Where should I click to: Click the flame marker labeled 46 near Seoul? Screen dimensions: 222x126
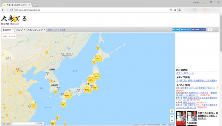click(52, 81)
